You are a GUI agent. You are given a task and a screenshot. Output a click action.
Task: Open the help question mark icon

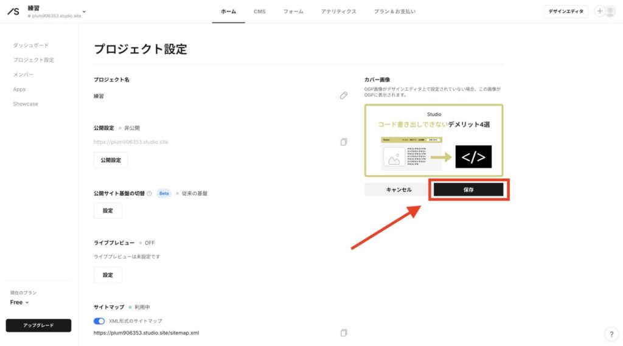(611, 334)
